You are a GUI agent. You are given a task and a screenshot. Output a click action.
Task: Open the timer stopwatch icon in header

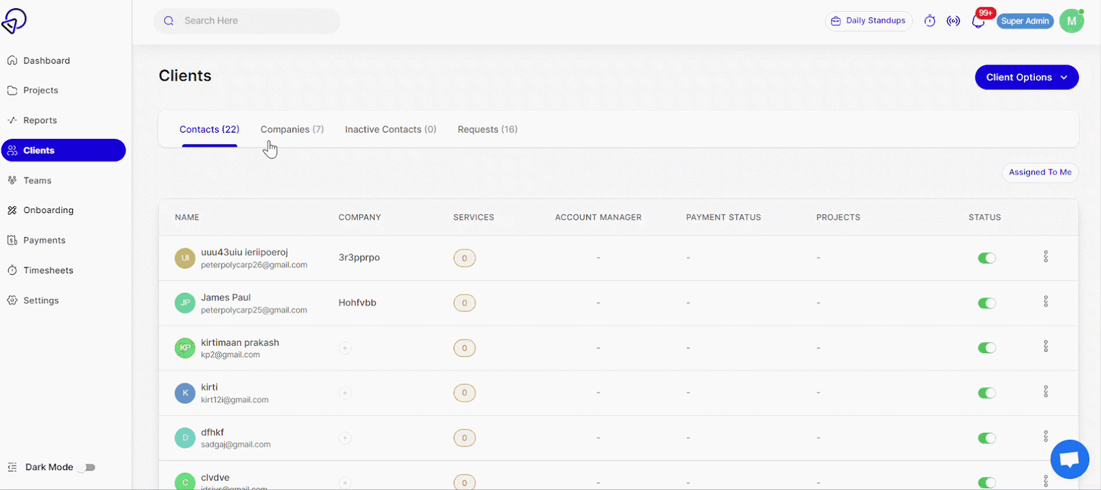tap(930, 21)
